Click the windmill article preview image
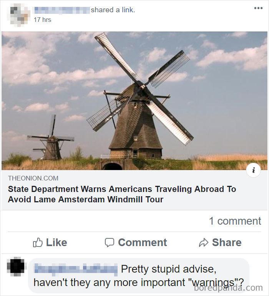The image size is (269, 296). (x=134, y=101)
